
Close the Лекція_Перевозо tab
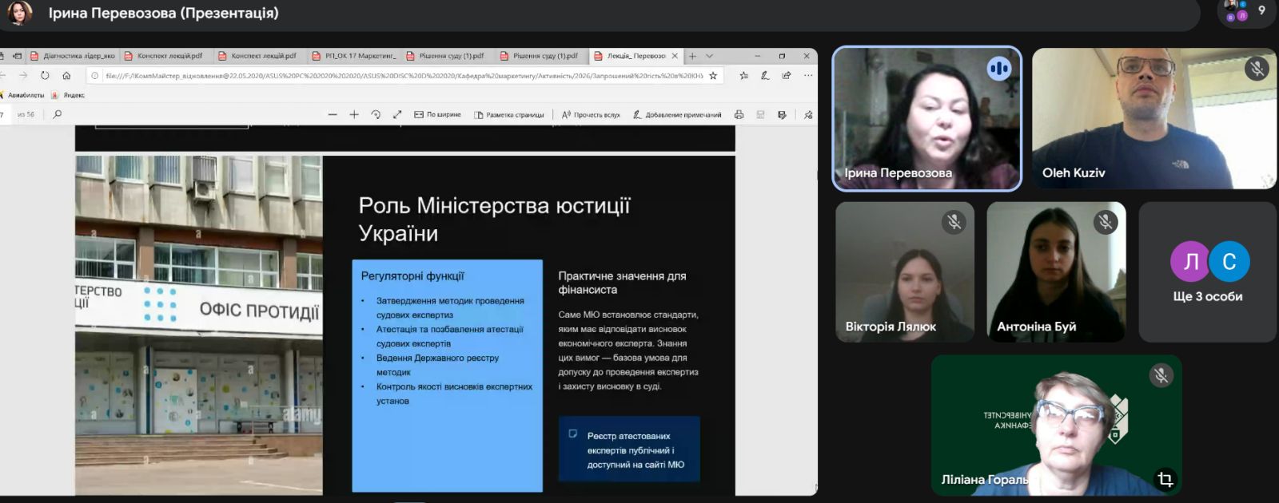(675, 56)
